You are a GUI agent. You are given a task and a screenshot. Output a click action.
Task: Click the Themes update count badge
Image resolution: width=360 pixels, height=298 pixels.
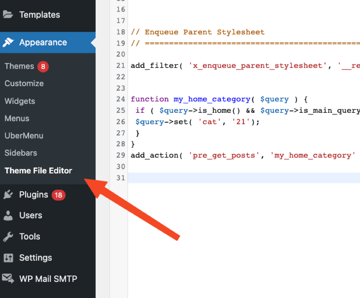tap(43, 67)
